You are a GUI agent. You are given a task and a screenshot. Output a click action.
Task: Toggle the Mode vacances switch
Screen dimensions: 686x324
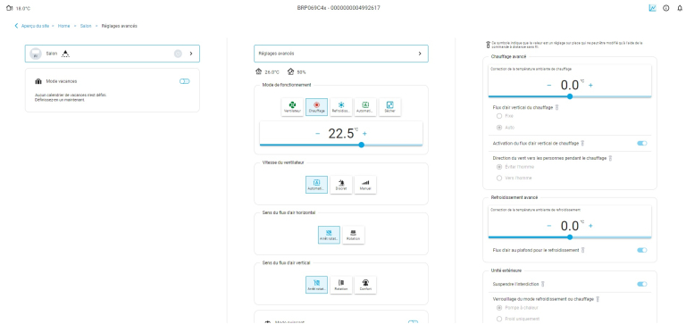185,81
